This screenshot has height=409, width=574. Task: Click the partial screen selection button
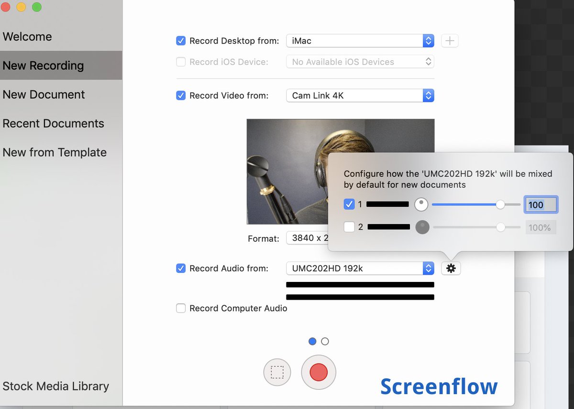(277, 372)
